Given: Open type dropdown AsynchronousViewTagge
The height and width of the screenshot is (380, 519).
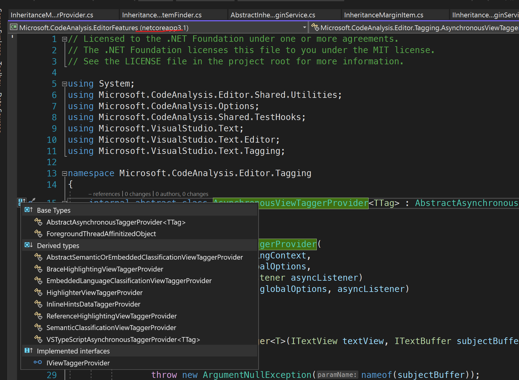Looking at the screenshot, I should point(414,27).
